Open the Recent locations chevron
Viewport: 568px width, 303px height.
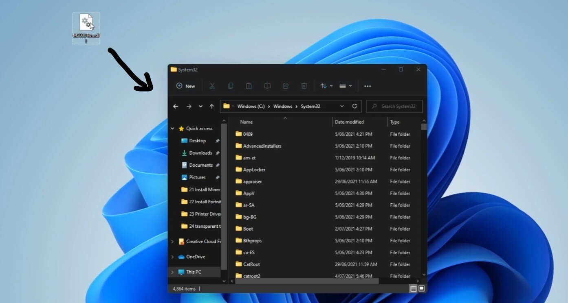200,106
